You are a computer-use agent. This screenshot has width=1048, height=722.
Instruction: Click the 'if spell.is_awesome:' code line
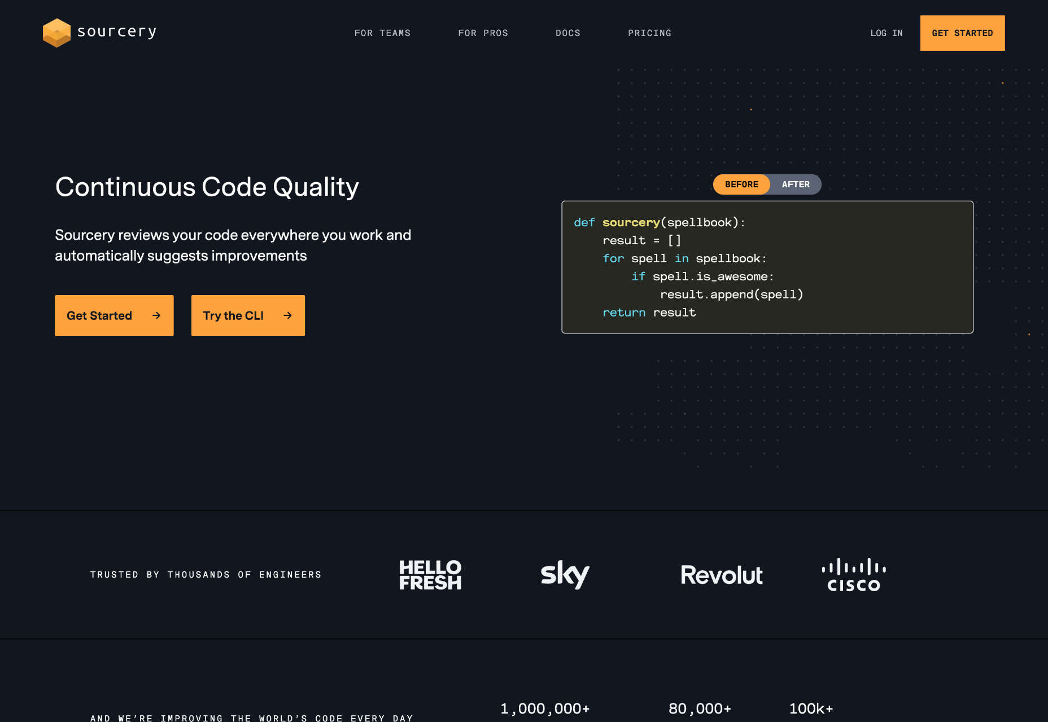point(702,276)
